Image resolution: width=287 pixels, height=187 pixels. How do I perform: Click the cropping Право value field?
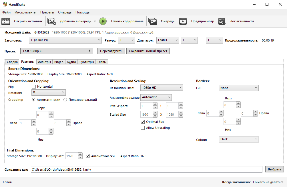60,123
